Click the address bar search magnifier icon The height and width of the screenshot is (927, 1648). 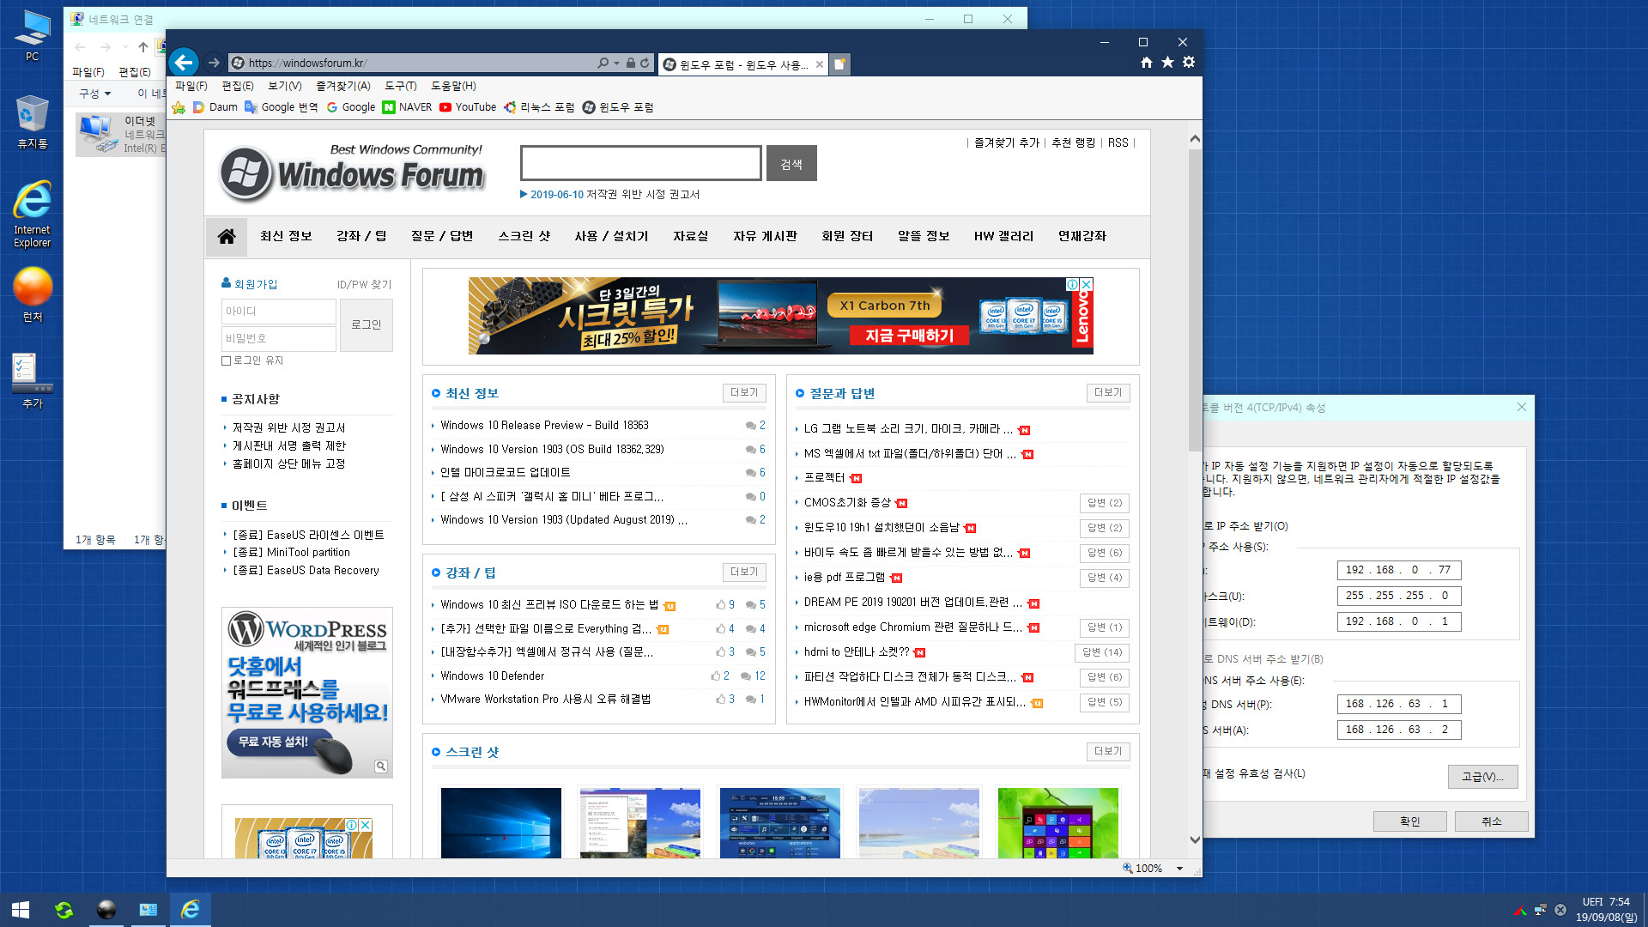(x=603, y=63)
